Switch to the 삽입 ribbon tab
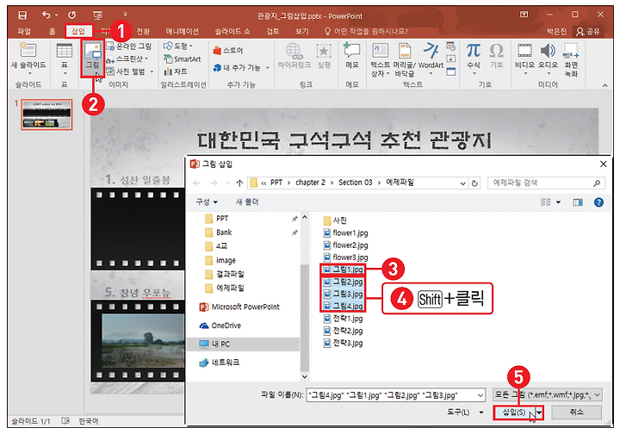This screenshot has height=434, width=620. 78,31
